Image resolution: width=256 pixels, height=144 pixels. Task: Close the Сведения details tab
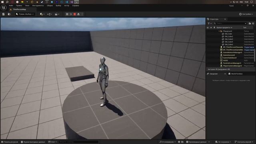225,74
